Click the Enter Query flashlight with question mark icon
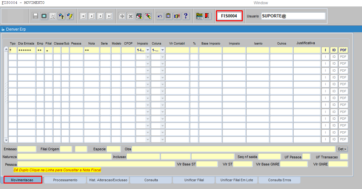The height and width of the screenshot is (189, 362). pyautogui.click(x=61, y=16)
